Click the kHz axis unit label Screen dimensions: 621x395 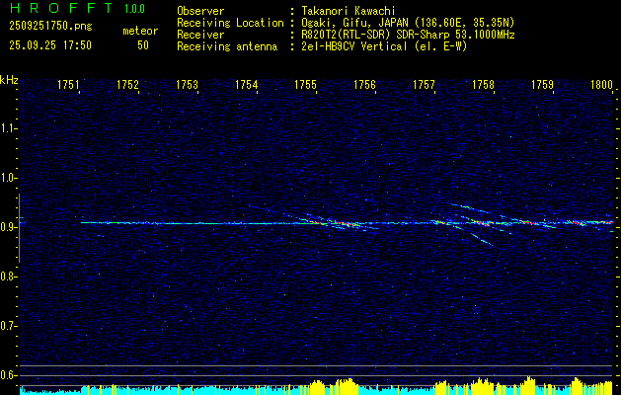9,80
